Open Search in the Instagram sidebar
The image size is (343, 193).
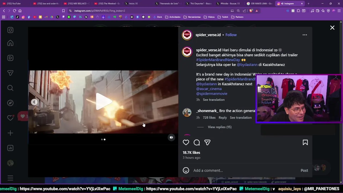point(10,88)
